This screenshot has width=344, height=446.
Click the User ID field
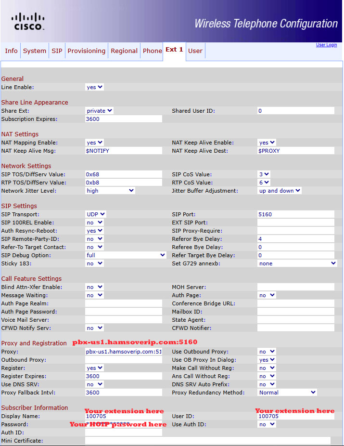pos(296,417)
